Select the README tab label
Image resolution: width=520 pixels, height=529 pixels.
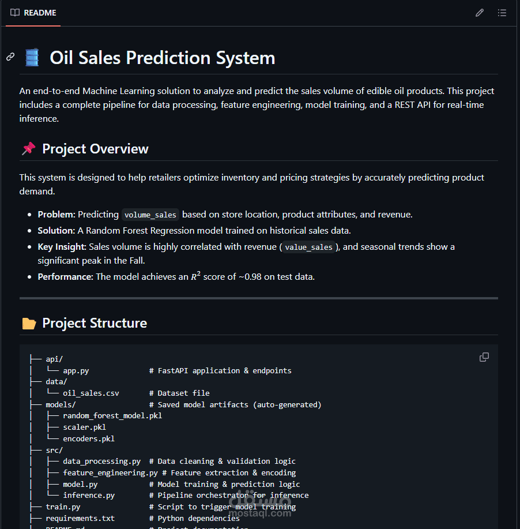point(40,13)
